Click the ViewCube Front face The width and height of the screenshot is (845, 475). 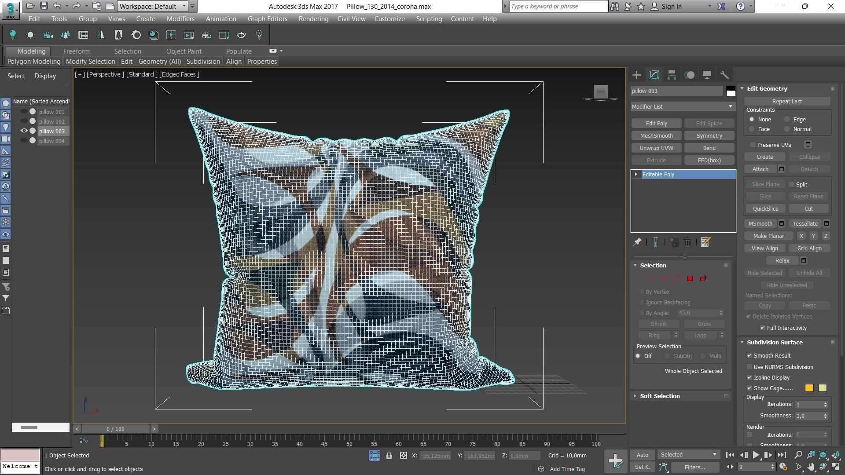[601, 91]
